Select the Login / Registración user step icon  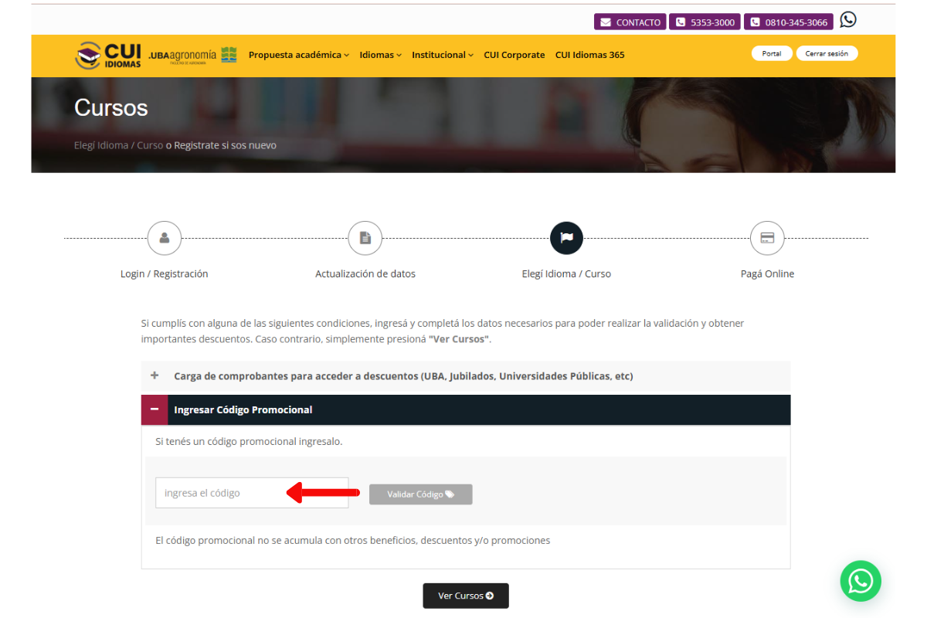point(165,238)
